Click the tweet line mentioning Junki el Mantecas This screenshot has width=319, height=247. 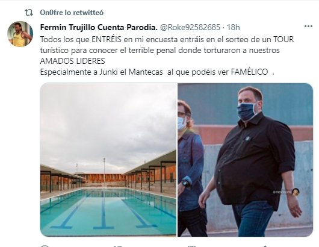point(157,72)
